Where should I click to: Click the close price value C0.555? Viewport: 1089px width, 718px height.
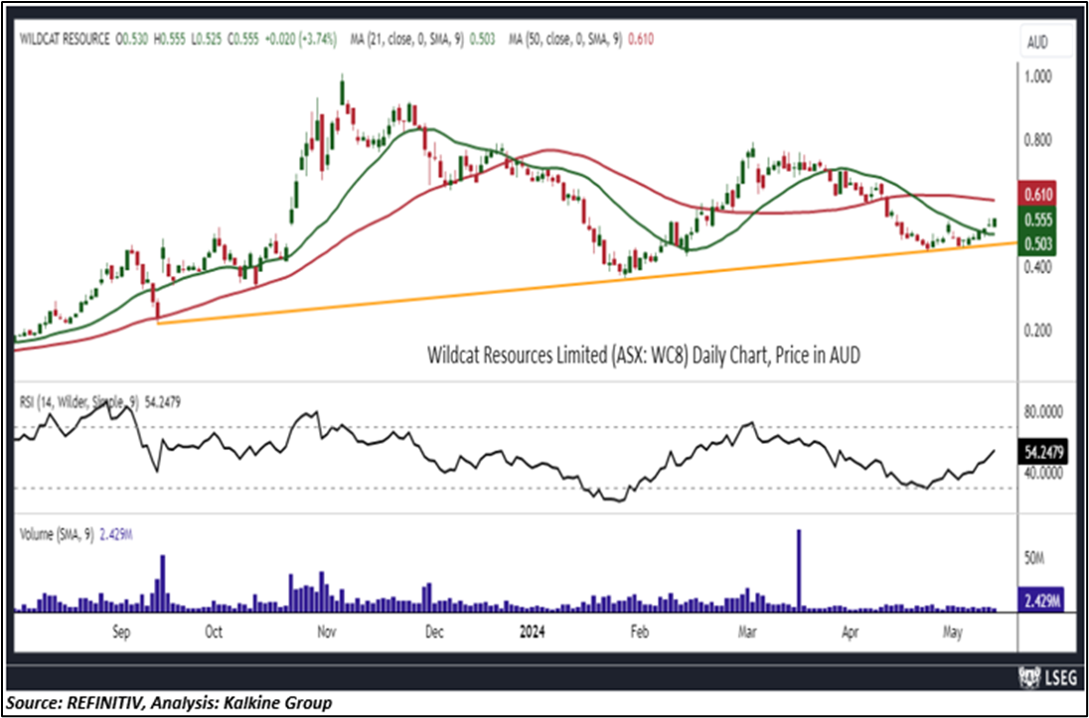coord(243,41)
